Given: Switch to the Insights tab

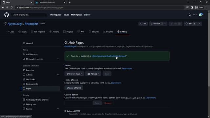Looking at the screenshot, I should point(108,32).
